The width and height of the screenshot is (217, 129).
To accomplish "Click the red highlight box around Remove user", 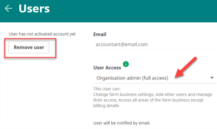I will (30, 48).
